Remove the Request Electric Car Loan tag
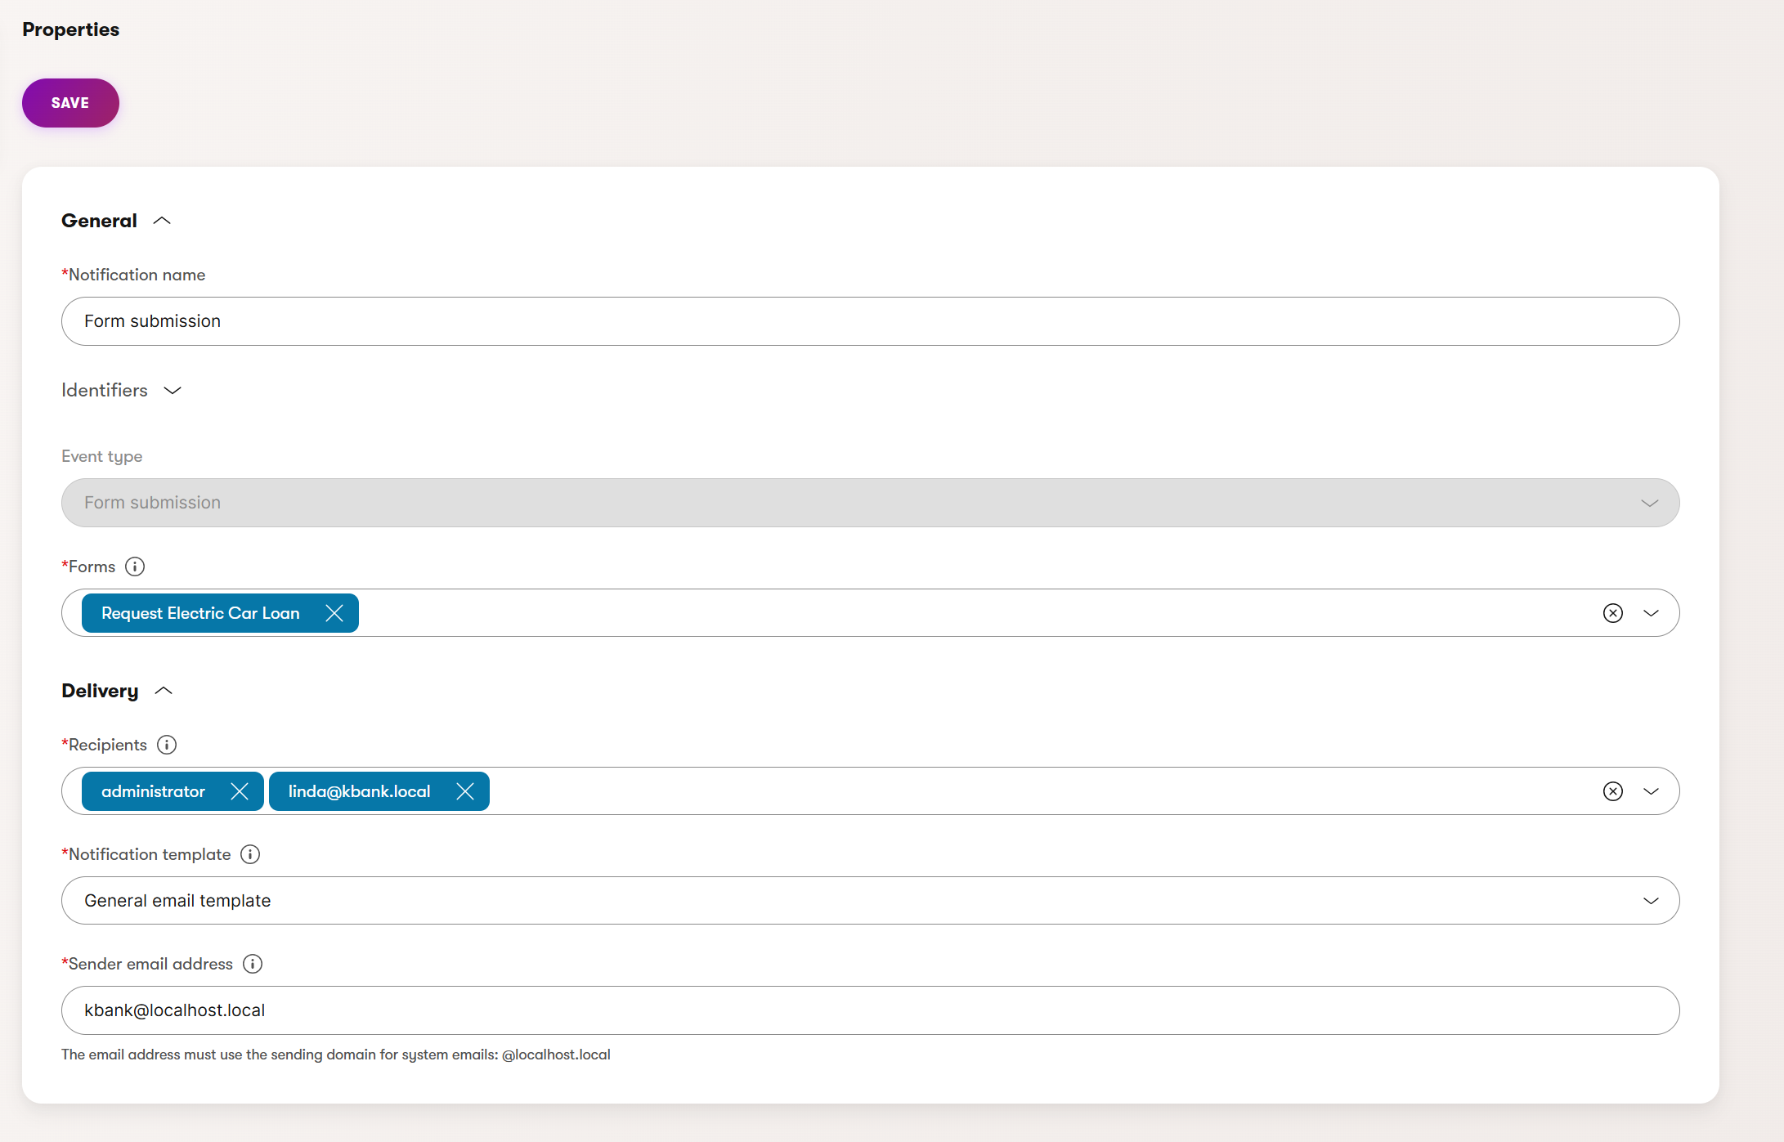Viewport: 1784px width, 1142px height. (334, 613)
